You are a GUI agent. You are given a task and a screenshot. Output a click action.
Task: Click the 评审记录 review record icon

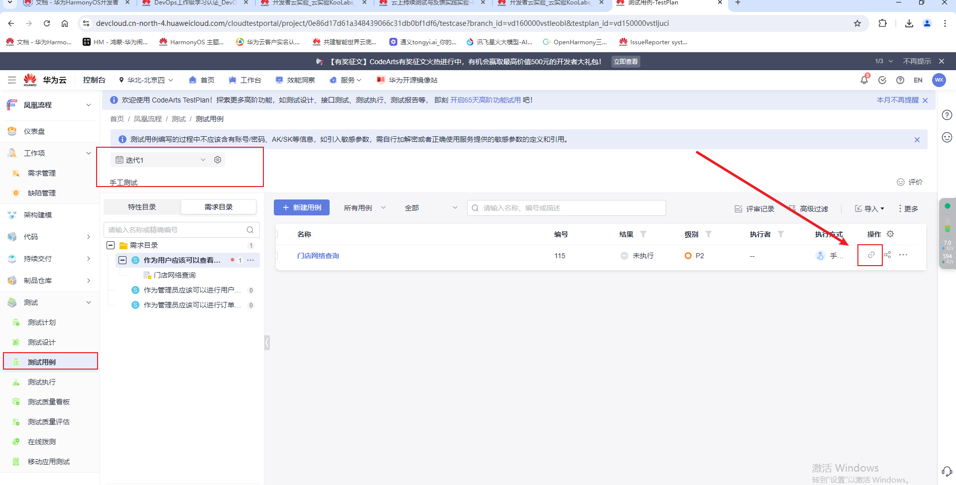point(739,208)
